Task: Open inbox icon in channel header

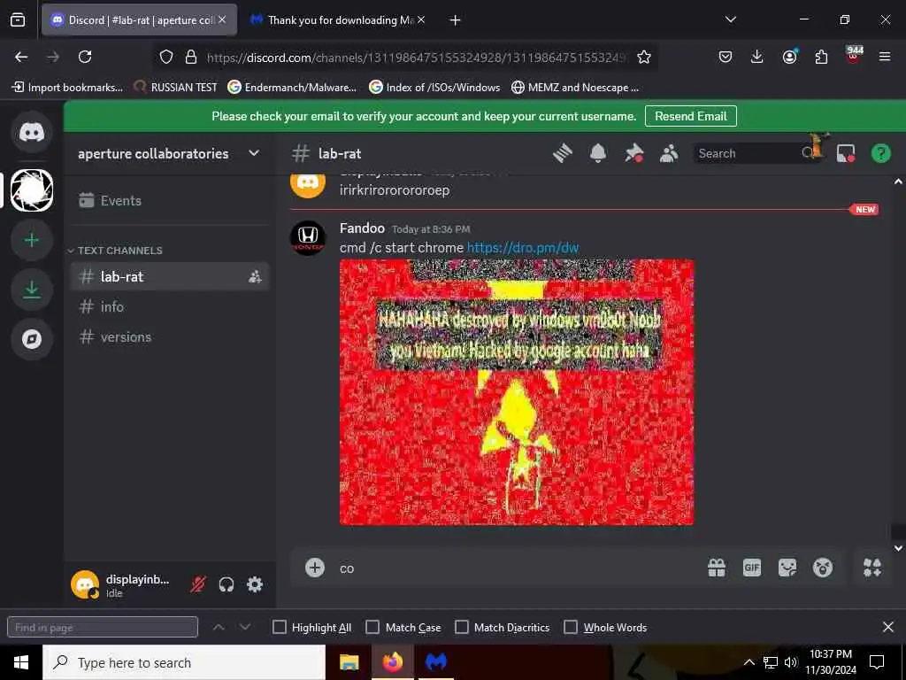Action: [x=846, y=153]
